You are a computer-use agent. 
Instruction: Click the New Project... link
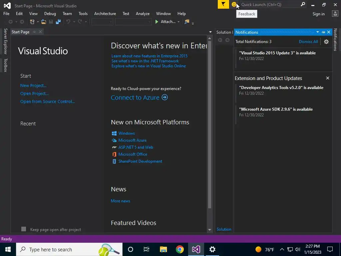click(33, 86)
